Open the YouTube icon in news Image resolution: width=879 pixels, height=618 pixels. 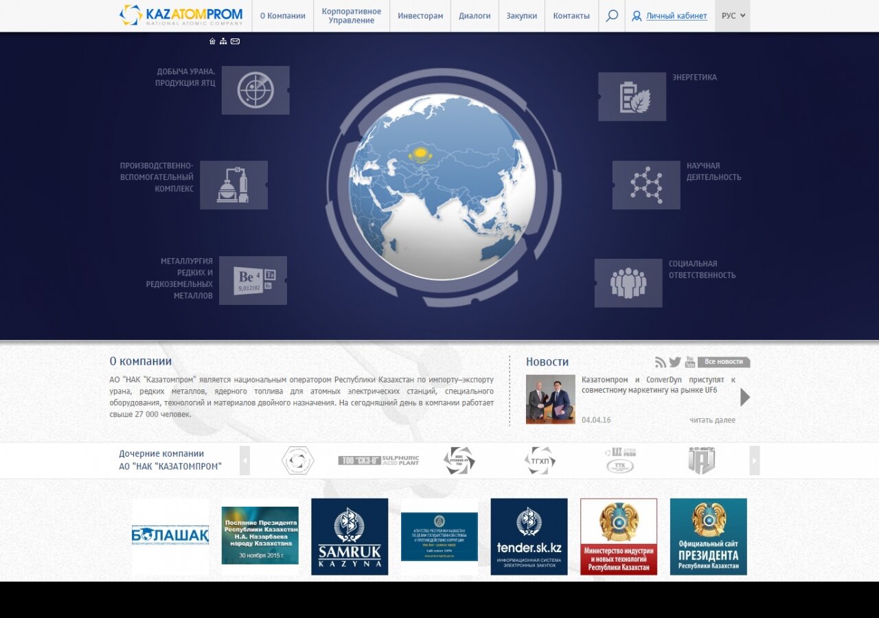690,362
